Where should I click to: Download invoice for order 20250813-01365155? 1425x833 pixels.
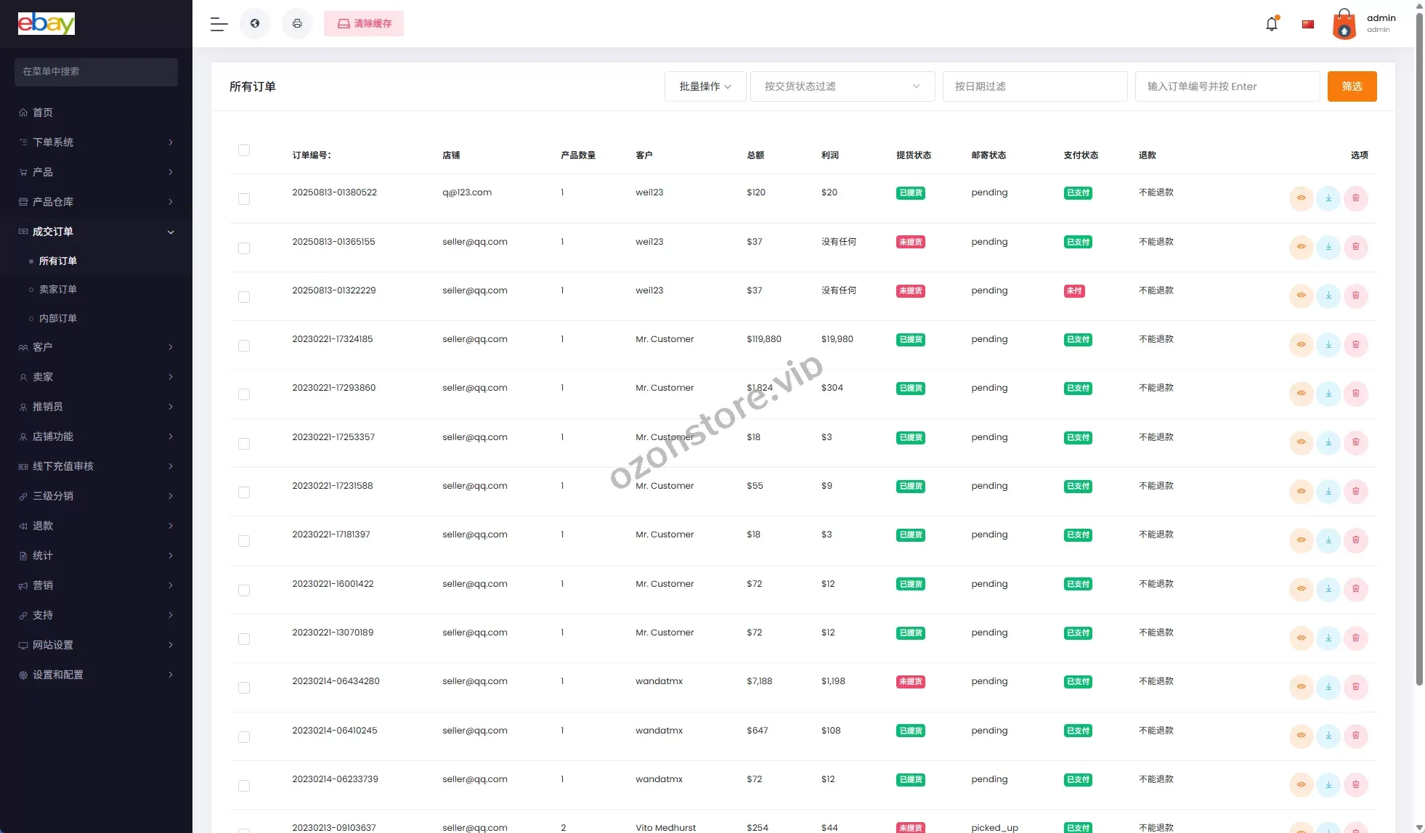pos(1328,247)
